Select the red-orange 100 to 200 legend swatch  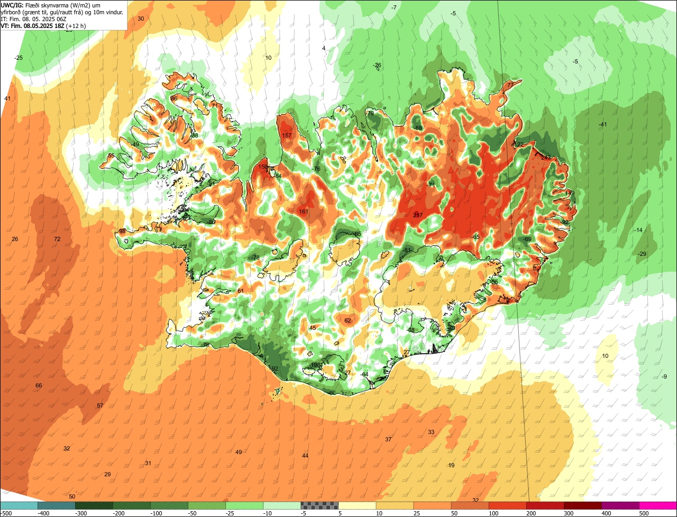(507, 505)
